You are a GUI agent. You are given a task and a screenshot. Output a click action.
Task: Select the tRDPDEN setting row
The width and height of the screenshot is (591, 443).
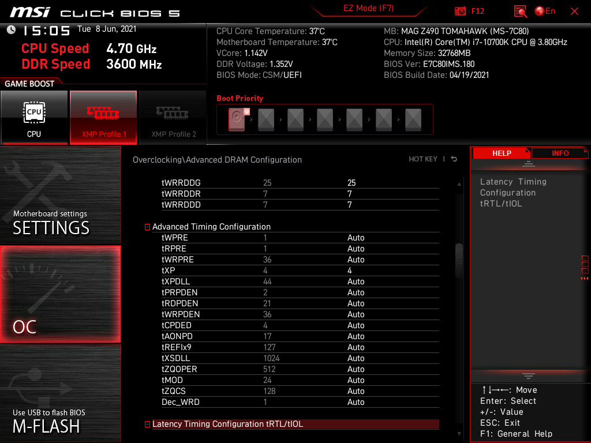(300, 303)
